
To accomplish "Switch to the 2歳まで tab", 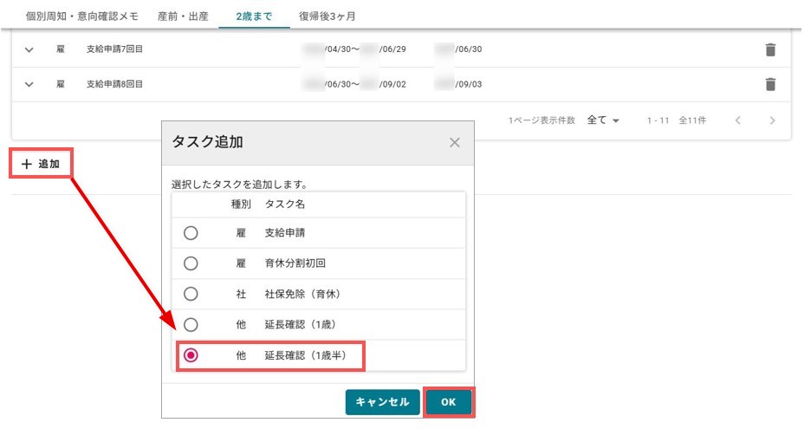I will (254, 16).
